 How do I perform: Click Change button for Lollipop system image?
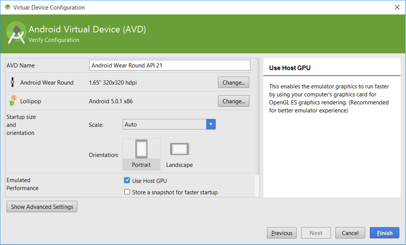(x=234, y=101)
